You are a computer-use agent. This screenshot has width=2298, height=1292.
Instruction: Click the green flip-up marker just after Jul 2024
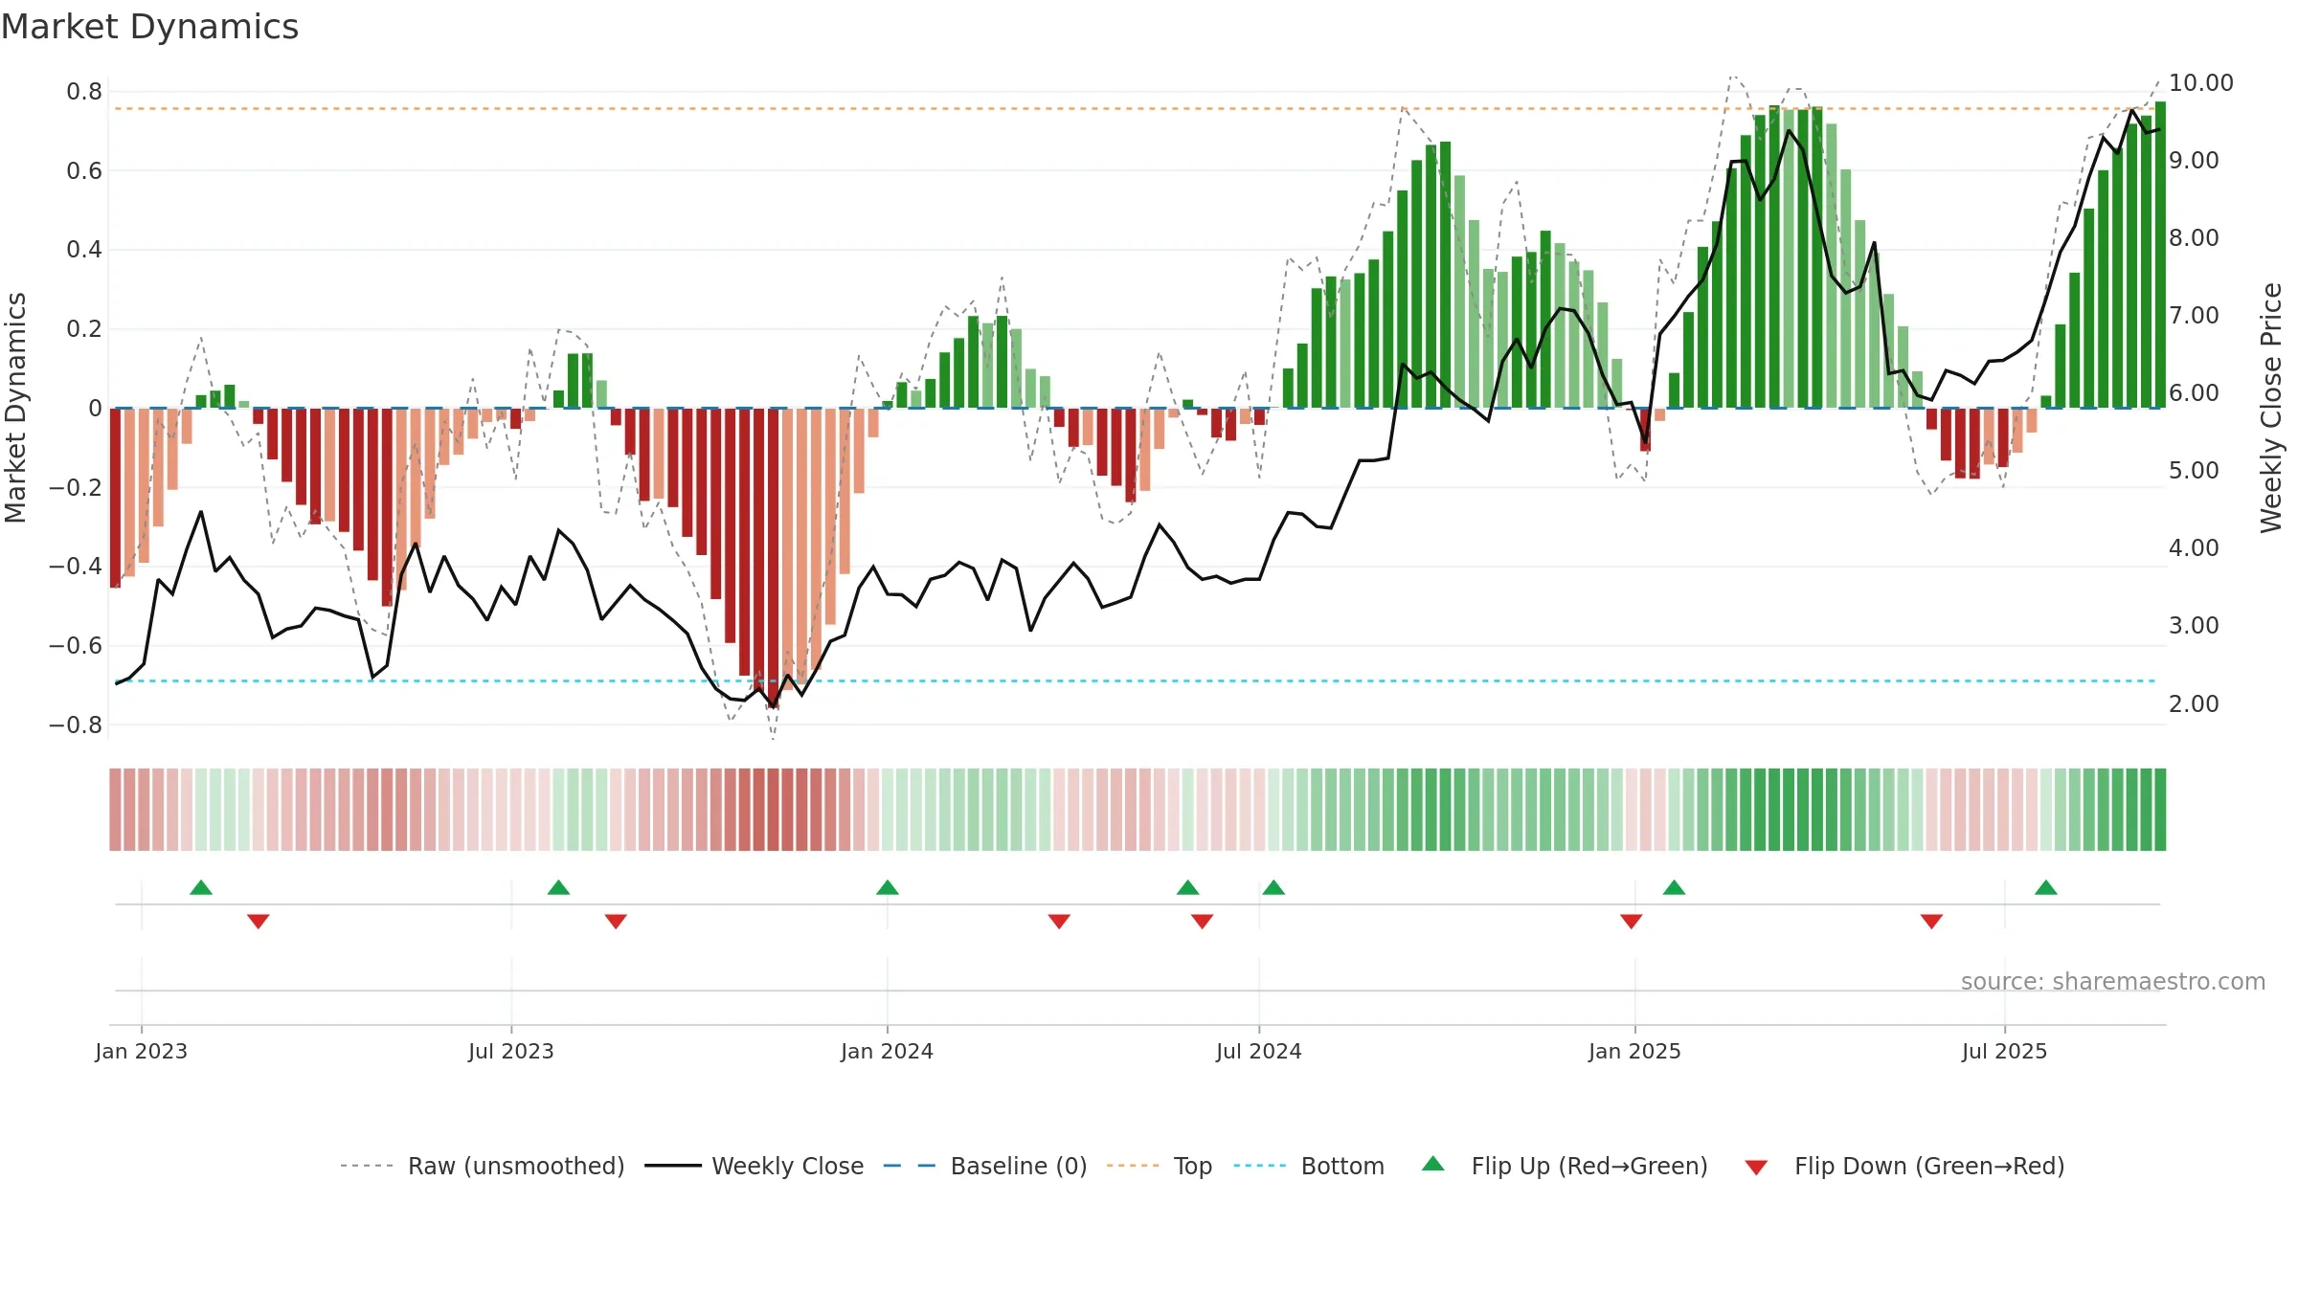[1273, 887]
